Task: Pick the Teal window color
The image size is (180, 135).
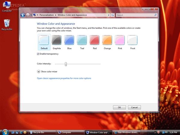Action: pyautogui.click(x=82, y=40)
